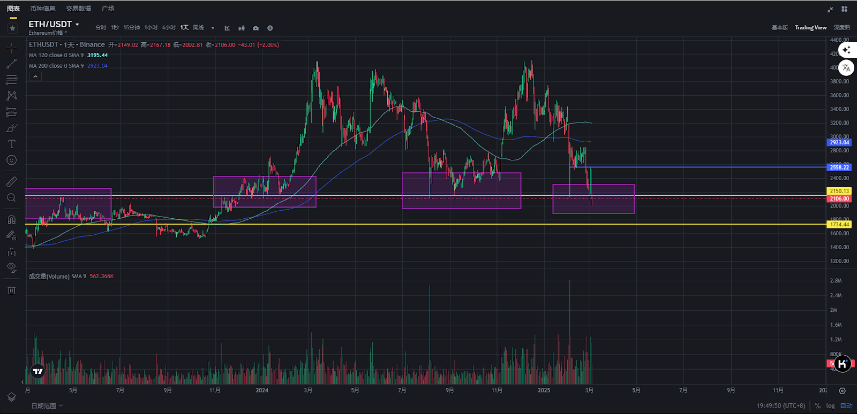Expand more time intervals dropdown arrow

[213, 28]
